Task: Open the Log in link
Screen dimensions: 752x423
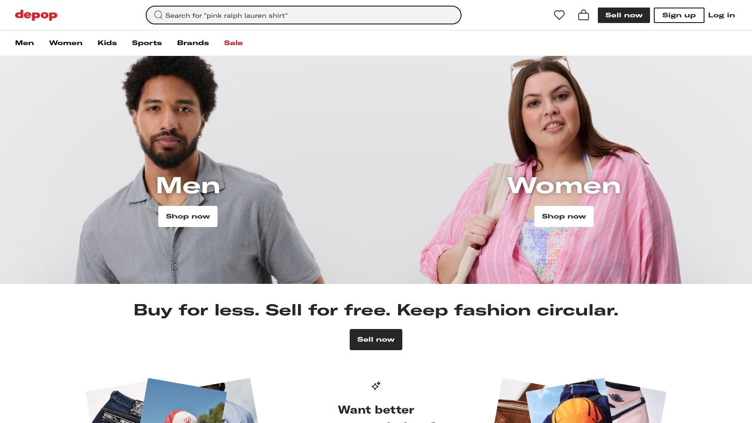Action: pos(721,15)
